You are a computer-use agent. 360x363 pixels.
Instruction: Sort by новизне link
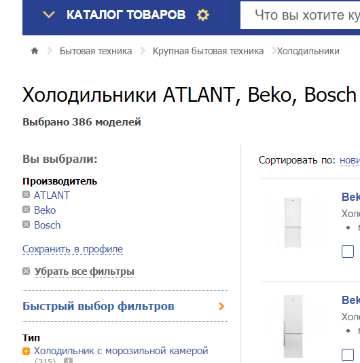click(x=350, y=160)
